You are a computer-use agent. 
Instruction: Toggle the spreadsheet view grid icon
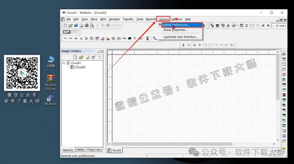[x=218, y=26]
